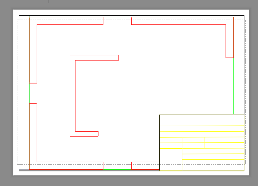
Task: Select the C-shaped red wall in the center
Action: click(x=73, y=96)
